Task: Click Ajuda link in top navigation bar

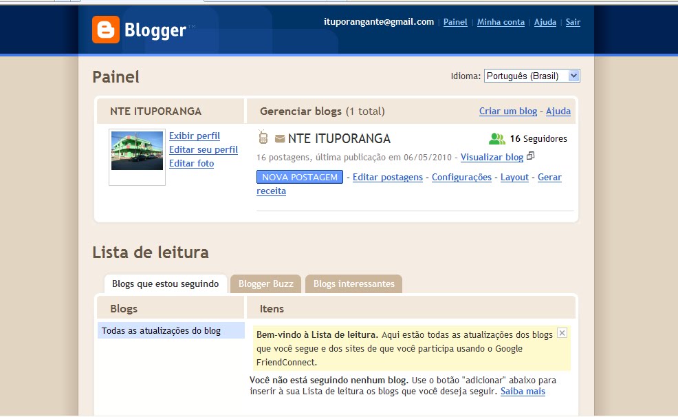Action: 545,22
